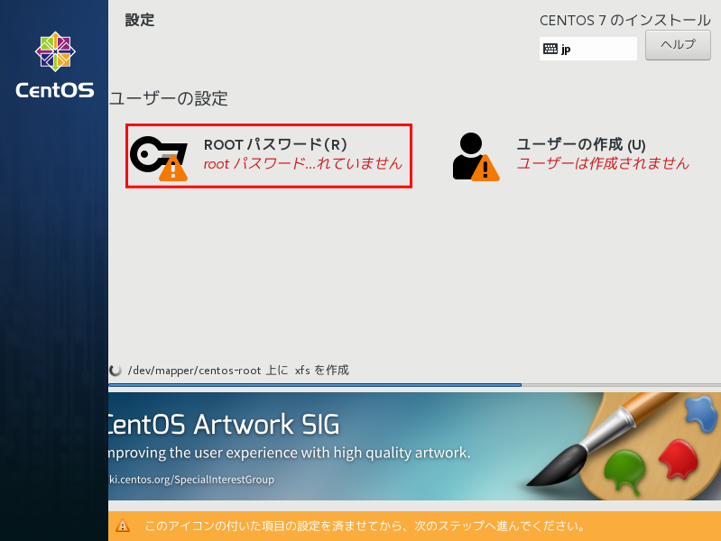Click the warning icon in the orange bar
Screen dimensions: 721x541
123,526
